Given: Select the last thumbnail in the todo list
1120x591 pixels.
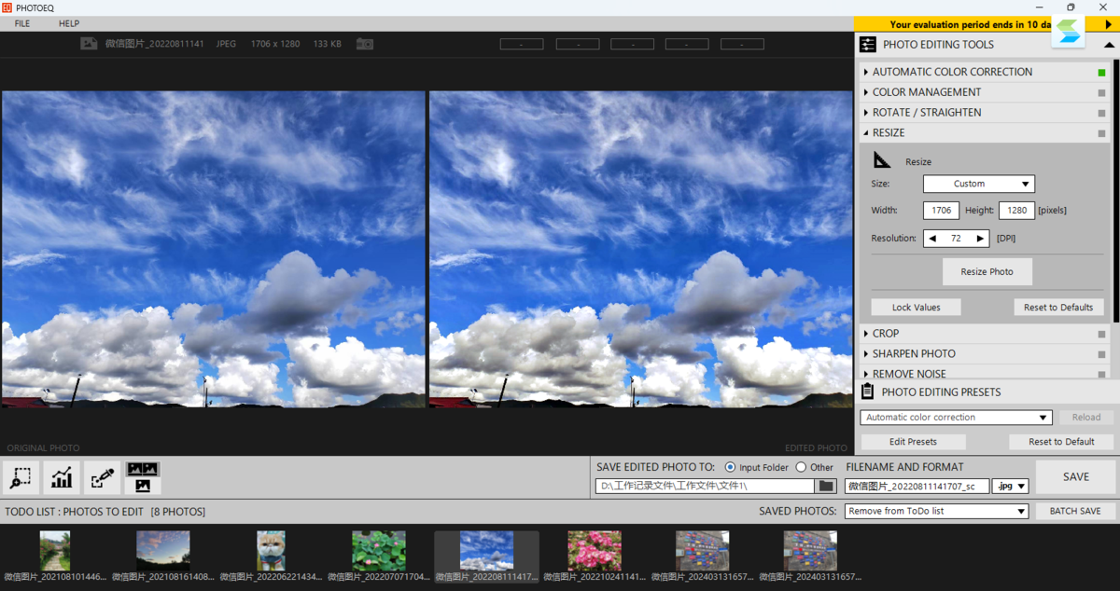Looking at the screenshot, I should 810,551.
